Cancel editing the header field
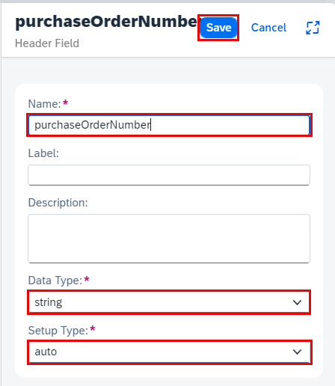The height and width of the screenshot is (386, 335). 268,28
